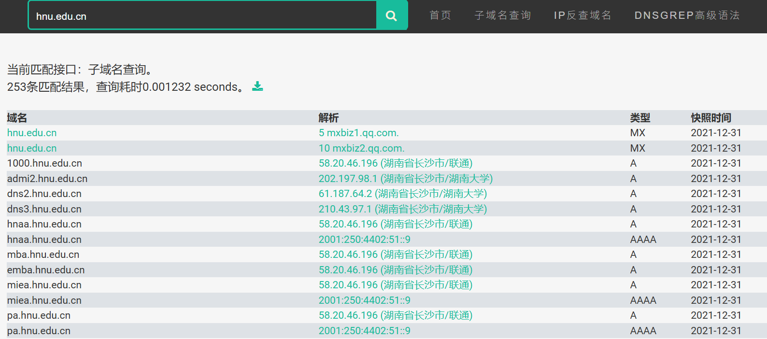Open the 子域名查询 nav item
The height and width of the screenshot is (339, 767).
tap(503, 15)
